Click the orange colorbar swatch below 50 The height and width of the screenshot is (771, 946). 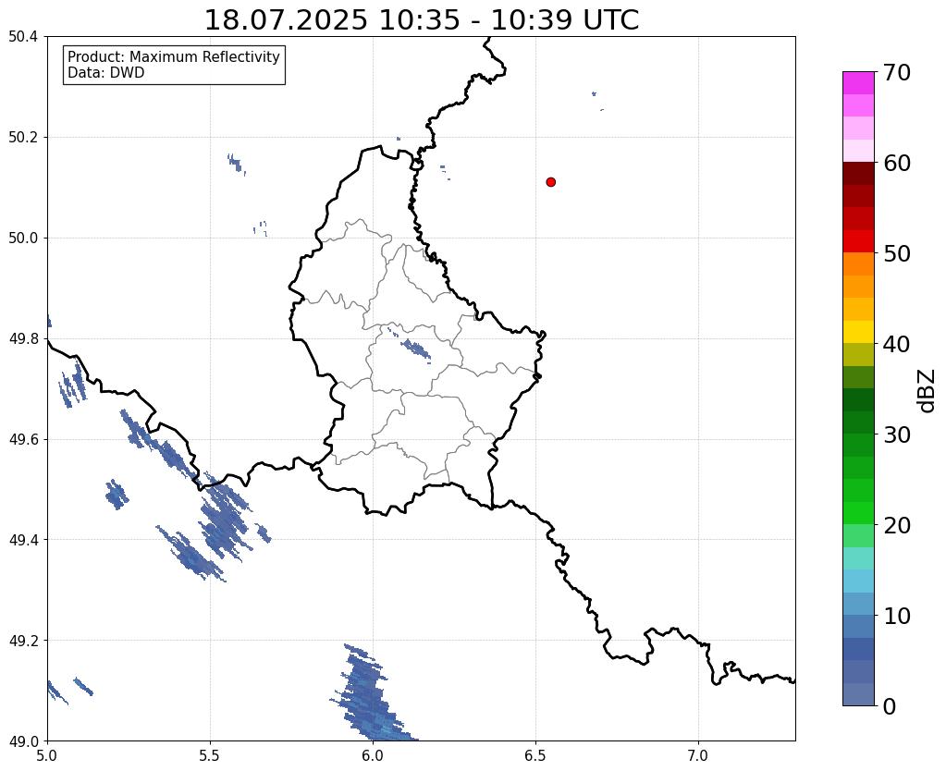coord(858,264)
